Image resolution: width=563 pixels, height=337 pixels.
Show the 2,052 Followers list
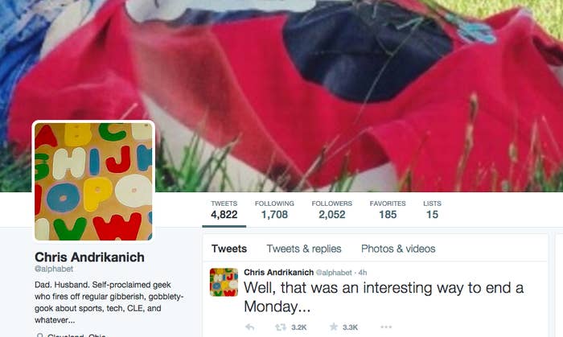(331, 210)
